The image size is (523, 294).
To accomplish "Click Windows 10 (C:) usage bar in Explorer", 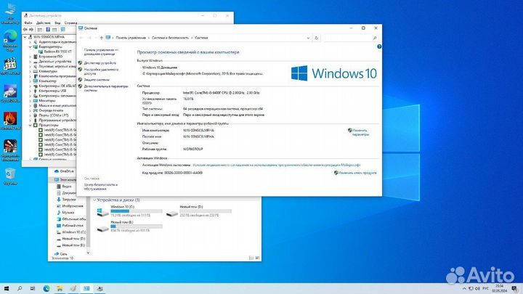I will click(137, 211).
